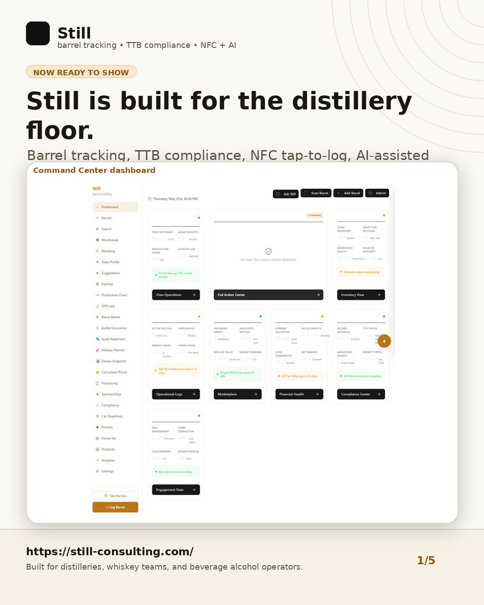This screenshot has height=605, width=484.
Task: Click the Marketplace button
Action: [x=237, y=394]
